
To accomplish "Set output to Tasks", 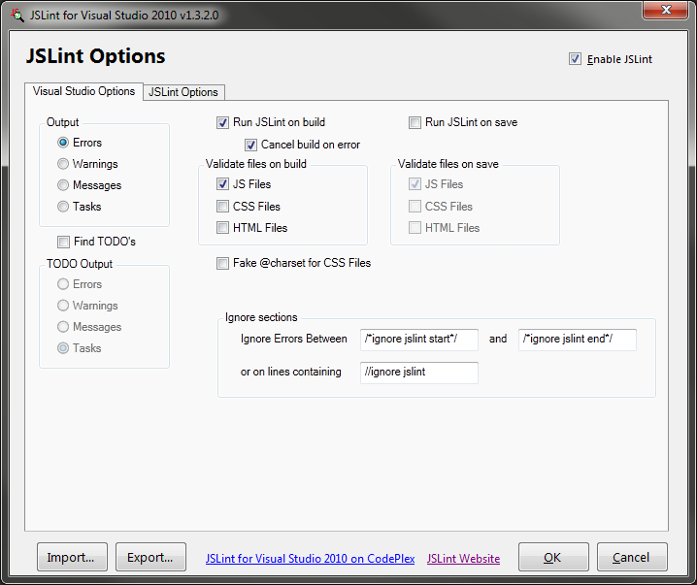I will (64, 207).
